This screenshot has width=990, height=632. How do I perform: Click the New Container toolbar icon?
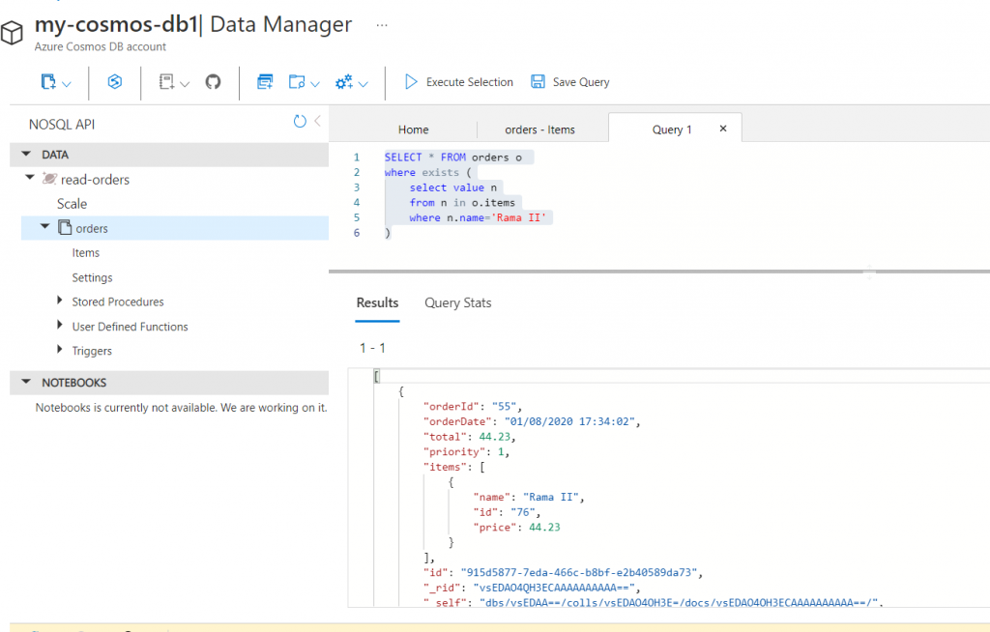49,83
